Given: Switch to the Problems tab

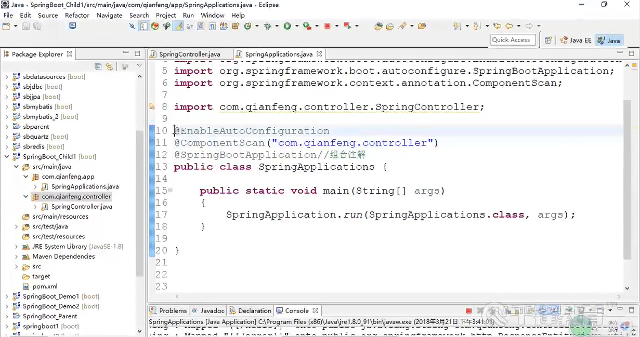Looking at the screenshot, I should pyautogui.click(x=168, y=311).
